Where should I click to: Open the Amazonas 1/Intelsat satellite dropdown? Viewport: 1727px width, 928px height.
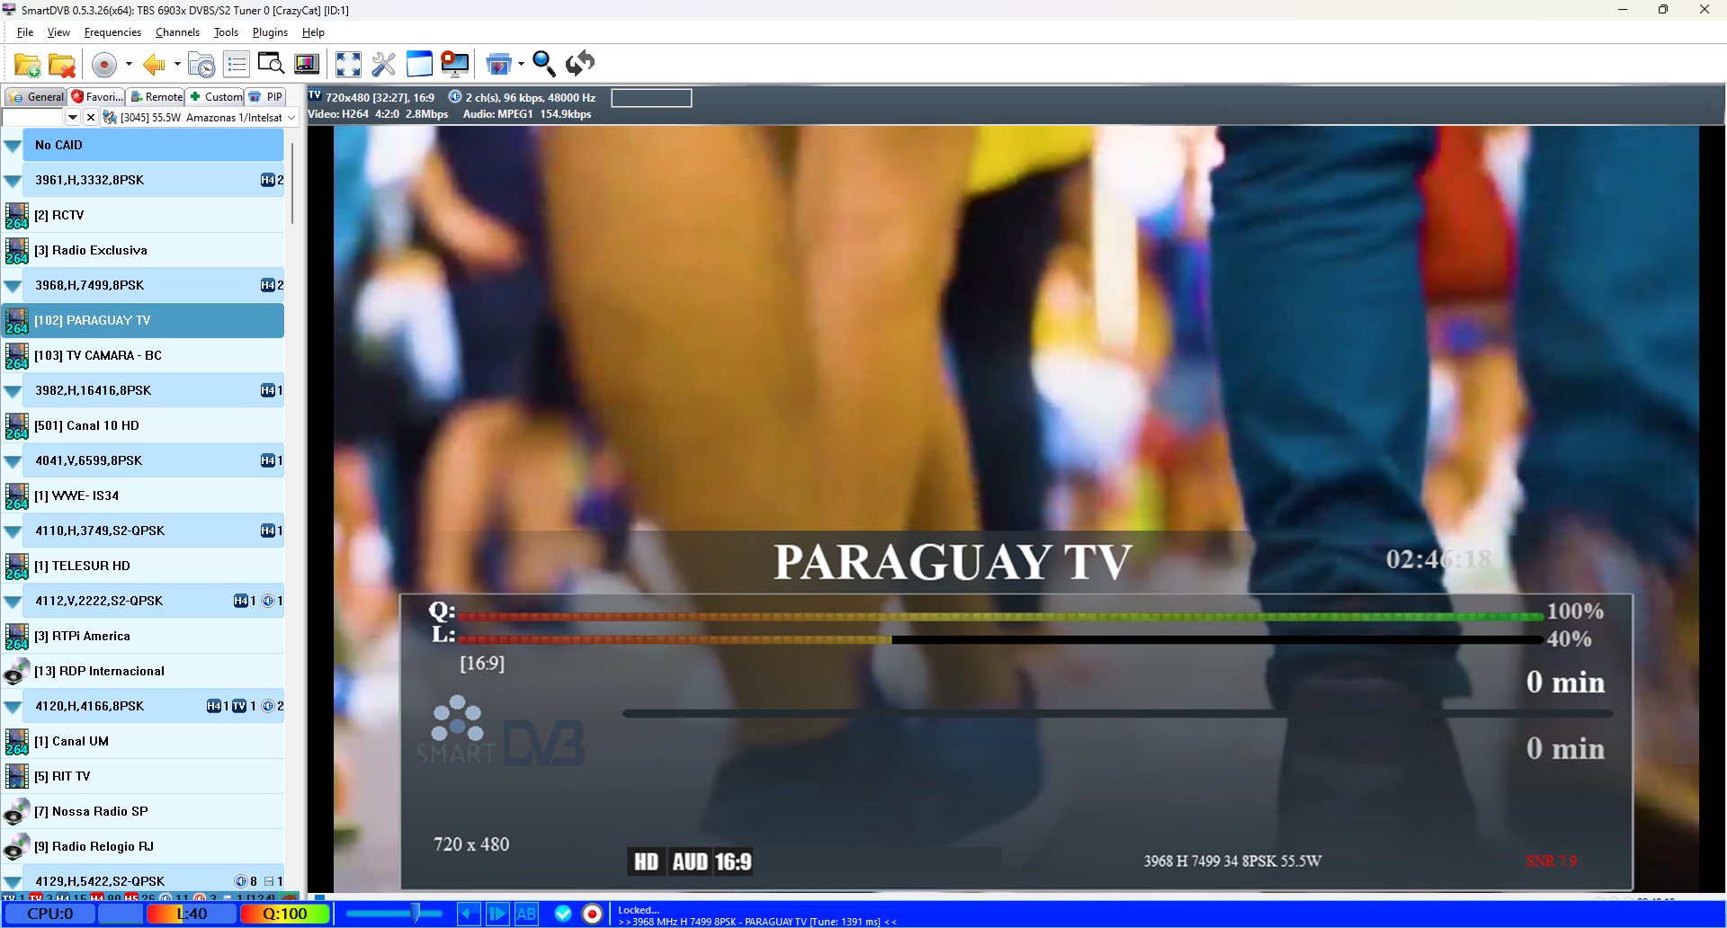[200, 118]
